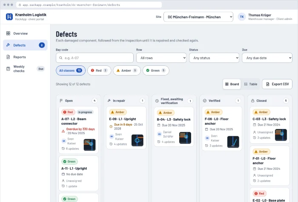Open the C-03 card defect photo thumbnail
Screen dimensions: 298x202
pyautogui.click(x=281, y=135)
